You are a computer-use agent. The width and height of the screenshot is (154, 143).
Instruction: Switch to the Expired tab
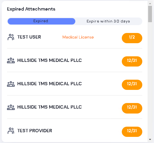click(42, 21)
